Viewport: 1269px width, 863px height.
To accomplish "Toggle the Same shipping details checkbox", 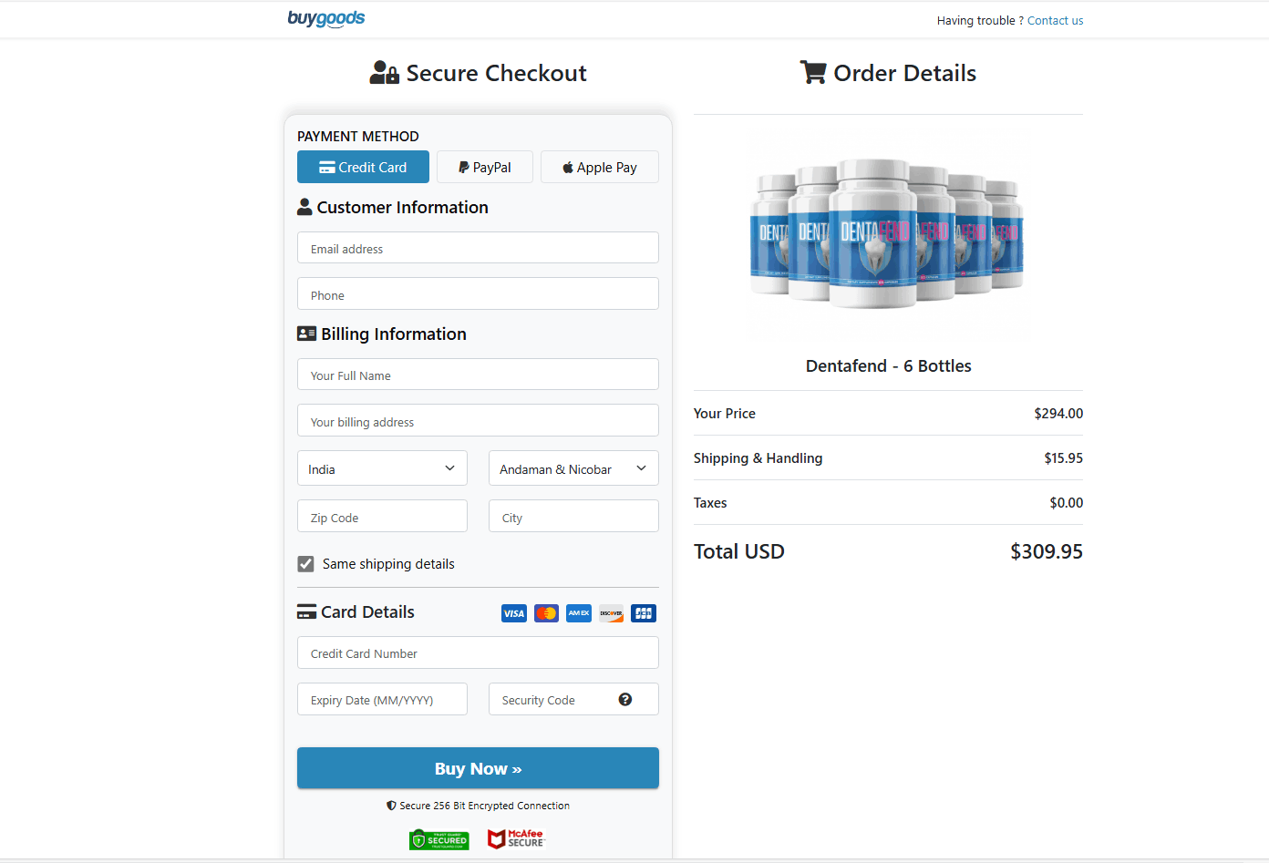I will tap(306, 564).
